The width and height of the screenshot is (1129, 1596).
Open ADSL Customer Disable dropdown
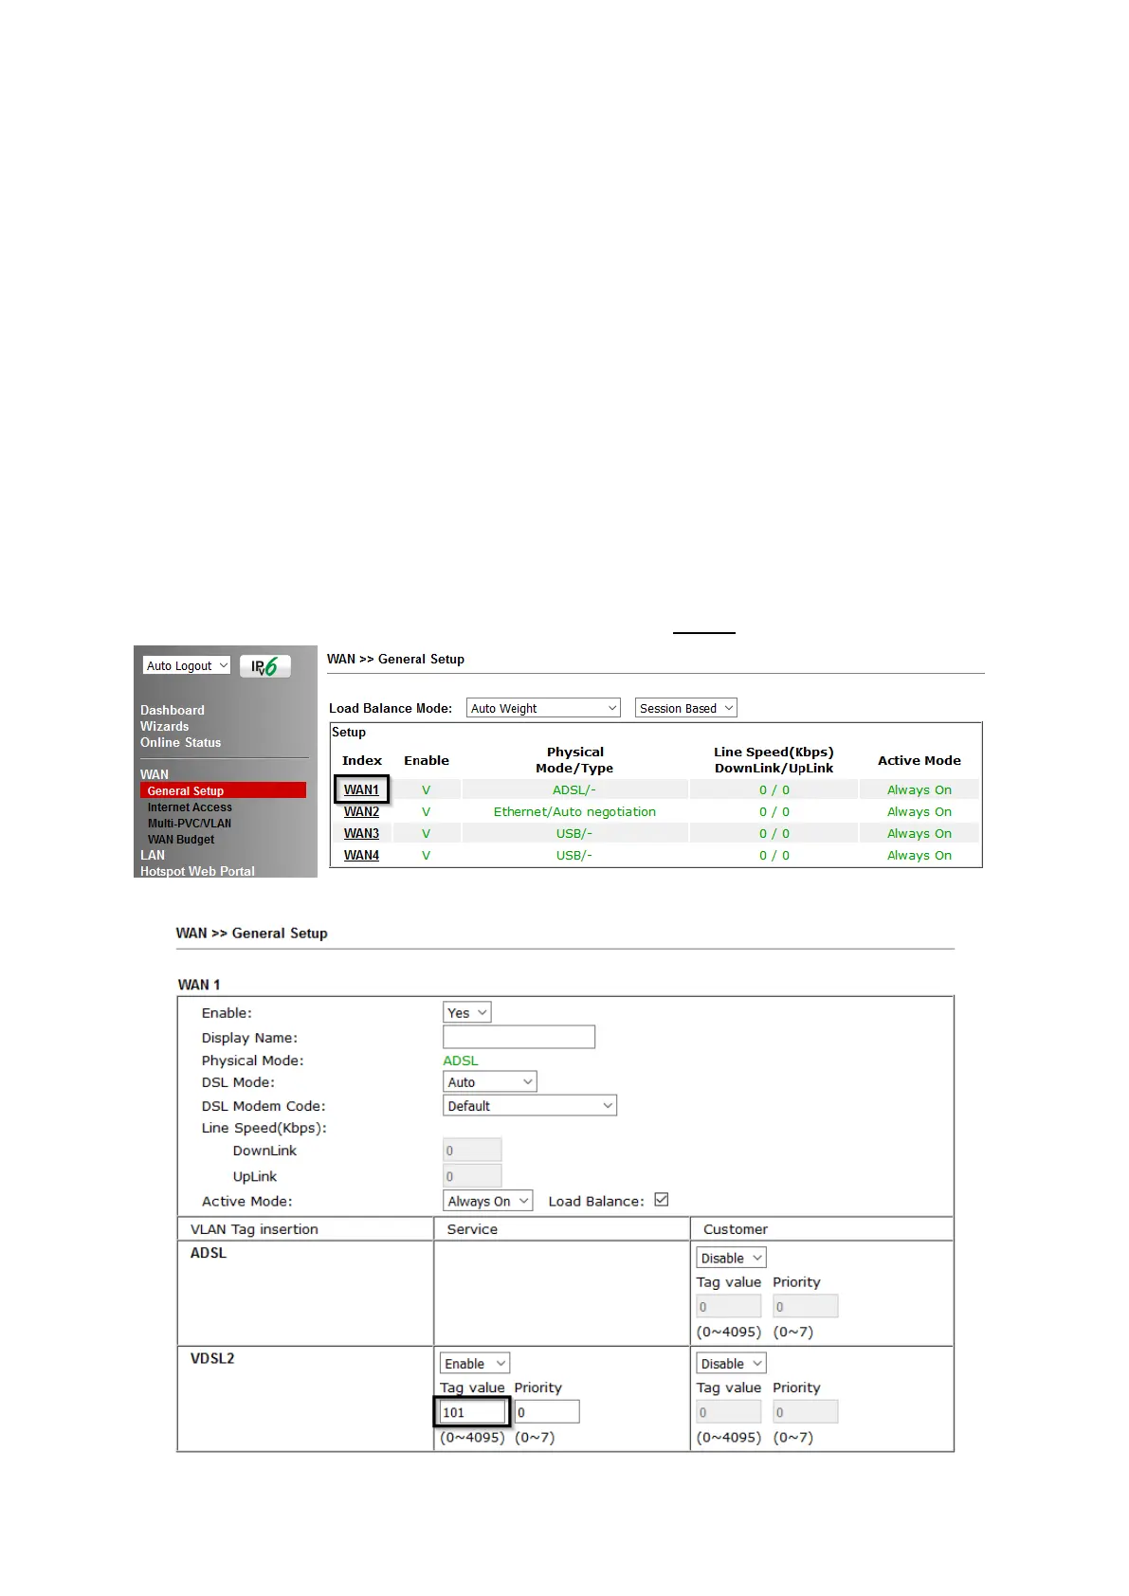point(731,1258)
